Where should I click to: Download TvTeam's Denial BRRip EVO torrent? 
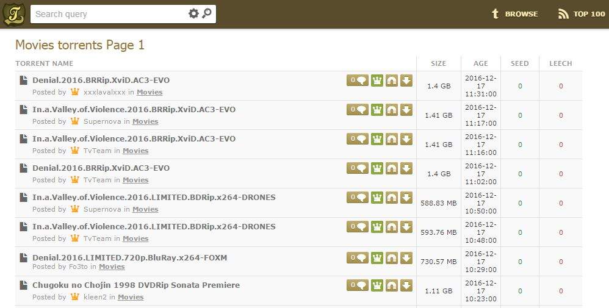pos(406,168)
